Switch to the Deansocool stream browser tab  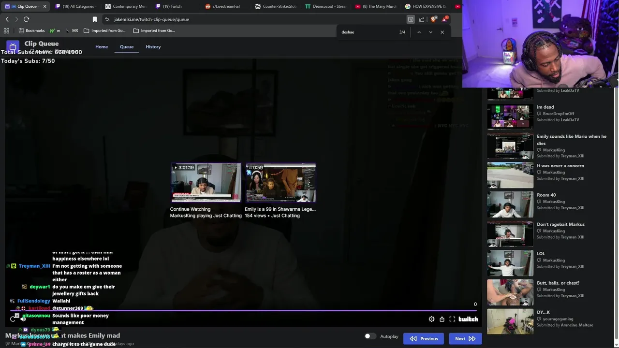point(326,6)
